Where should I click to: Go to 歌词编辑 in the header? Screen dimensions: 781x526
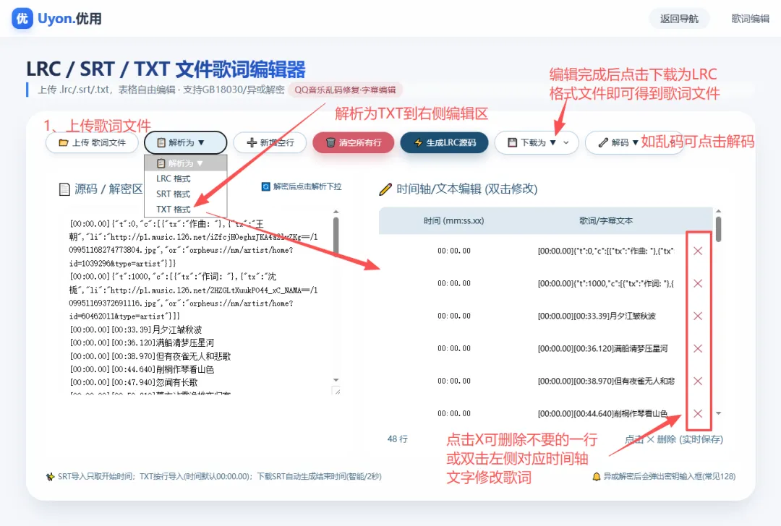pyautogui.click(x=750, y=19)
